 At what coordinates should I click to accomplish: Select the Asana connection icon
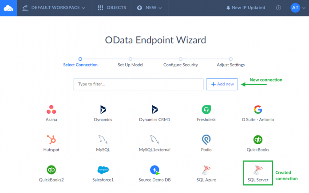coord(51,110)
